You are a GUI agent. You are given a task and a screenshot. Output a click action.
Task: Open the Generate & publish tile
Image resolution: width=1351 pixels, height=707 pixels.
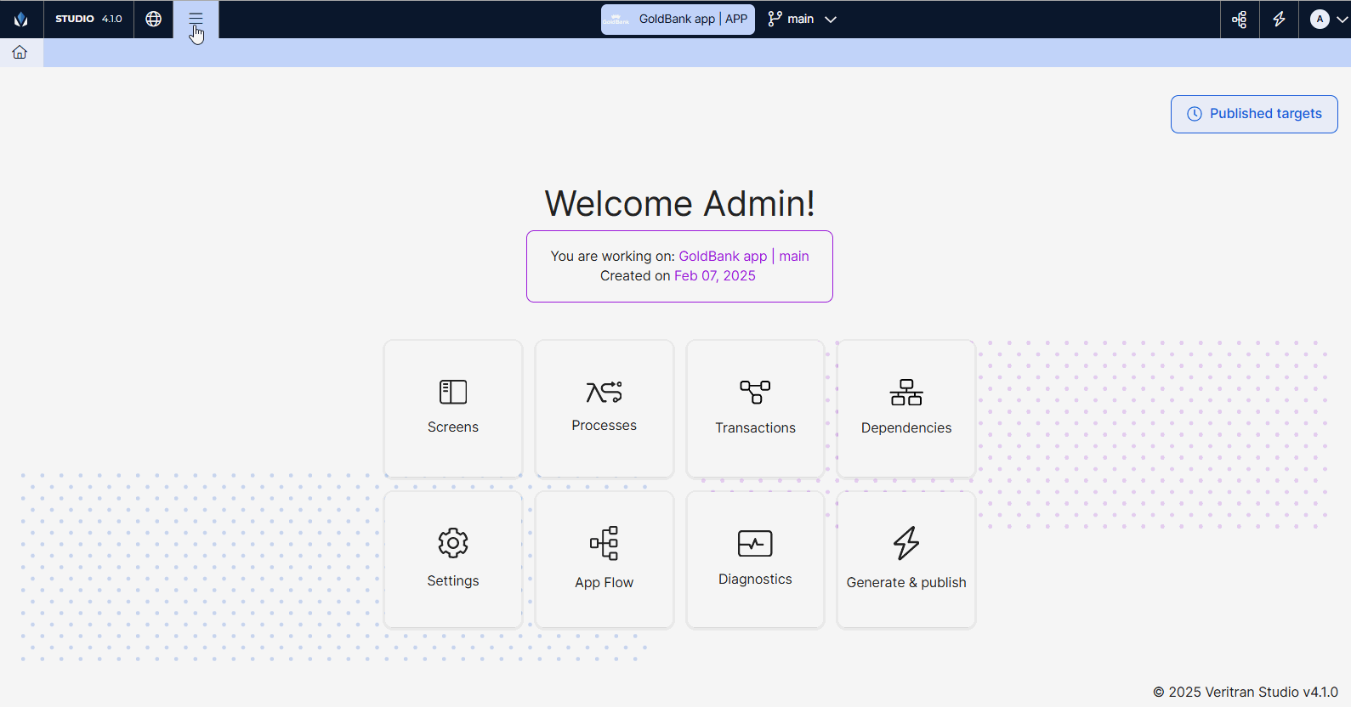tap(906, 560)
